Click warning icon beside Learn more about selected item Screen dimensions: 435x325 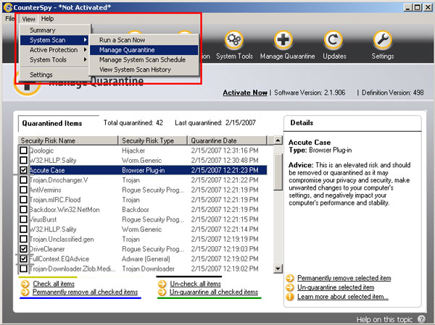(289, 297)
